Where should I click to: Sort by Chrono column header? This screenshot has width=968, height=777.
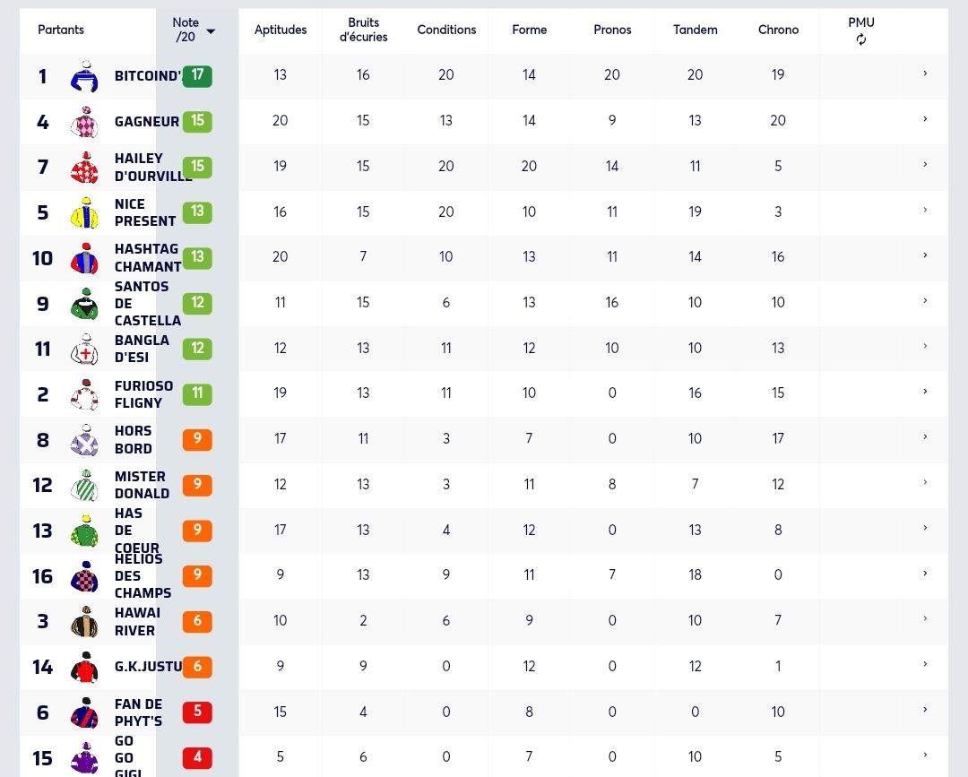(x=778, y=30)
